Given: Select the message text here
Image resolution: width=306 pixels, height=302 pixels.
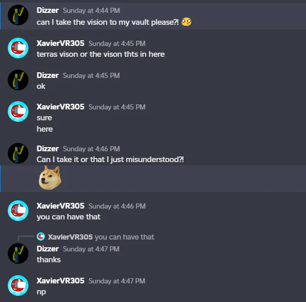Looking at the screenshot, I should point(44,129).
